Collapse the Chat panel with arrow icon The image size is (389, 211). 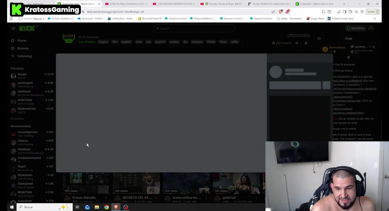click(319, 39)
